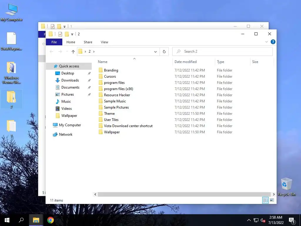Select the Wallpaper folder in file list
301x226 pixels.
(x=112, y=132)
